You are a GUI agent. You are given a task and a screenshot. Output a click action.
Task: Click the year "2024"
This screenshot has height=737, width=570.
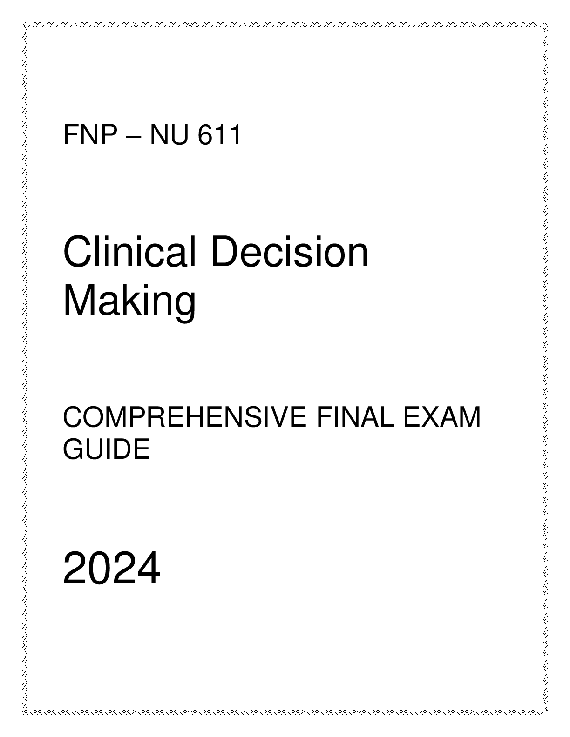click(x=111, y=569)
